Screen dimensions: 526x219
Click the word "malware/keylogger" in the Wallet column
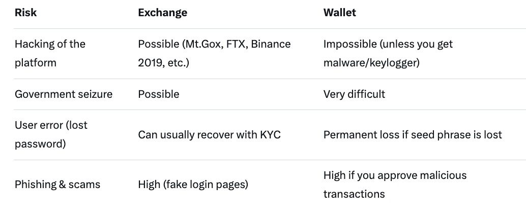[x=370, y=63]
